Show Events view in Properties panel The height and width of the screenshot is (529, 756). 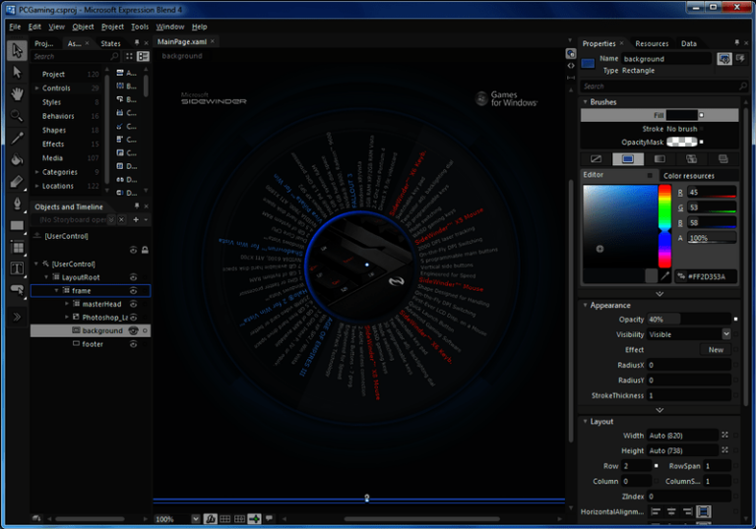click(x=740, y=59)
